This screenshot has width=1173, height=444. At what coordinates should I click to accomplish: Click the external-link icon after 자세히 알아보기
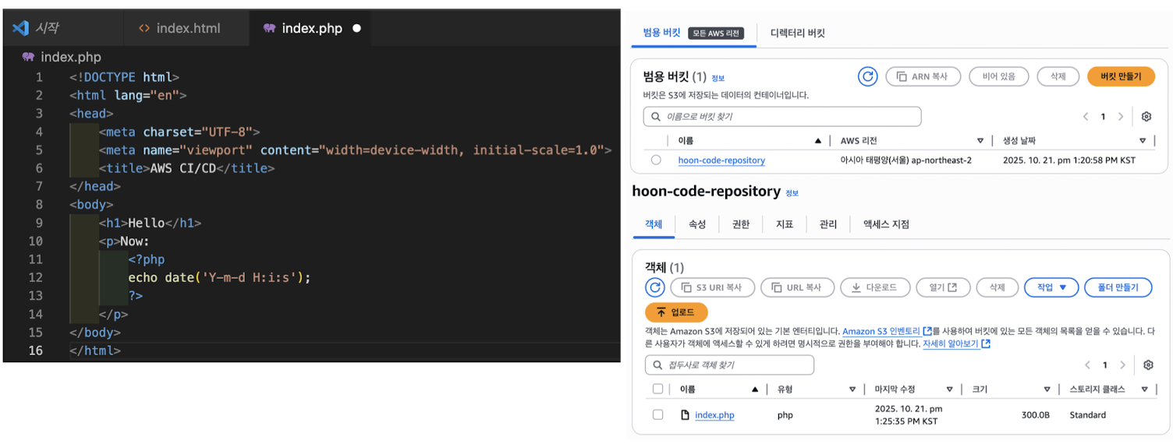pyautogui.click(x=986, y=344)
